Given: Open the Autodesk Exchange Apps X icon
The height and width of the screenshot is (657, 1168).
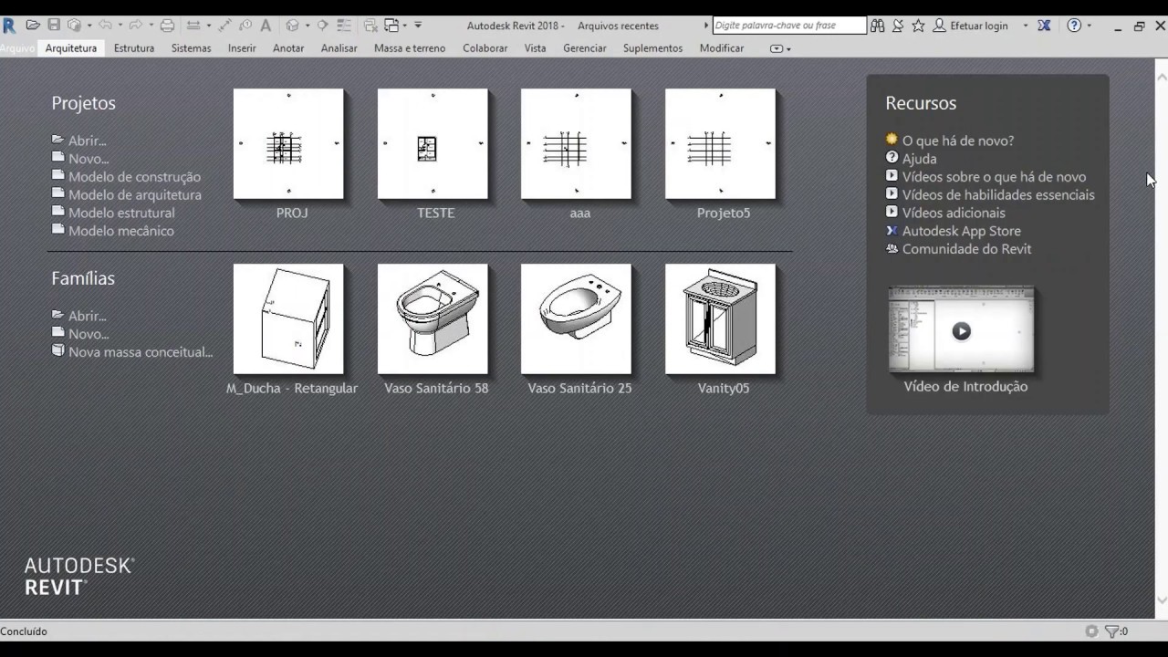Looking at the screenshot, I should [1044, 26].
